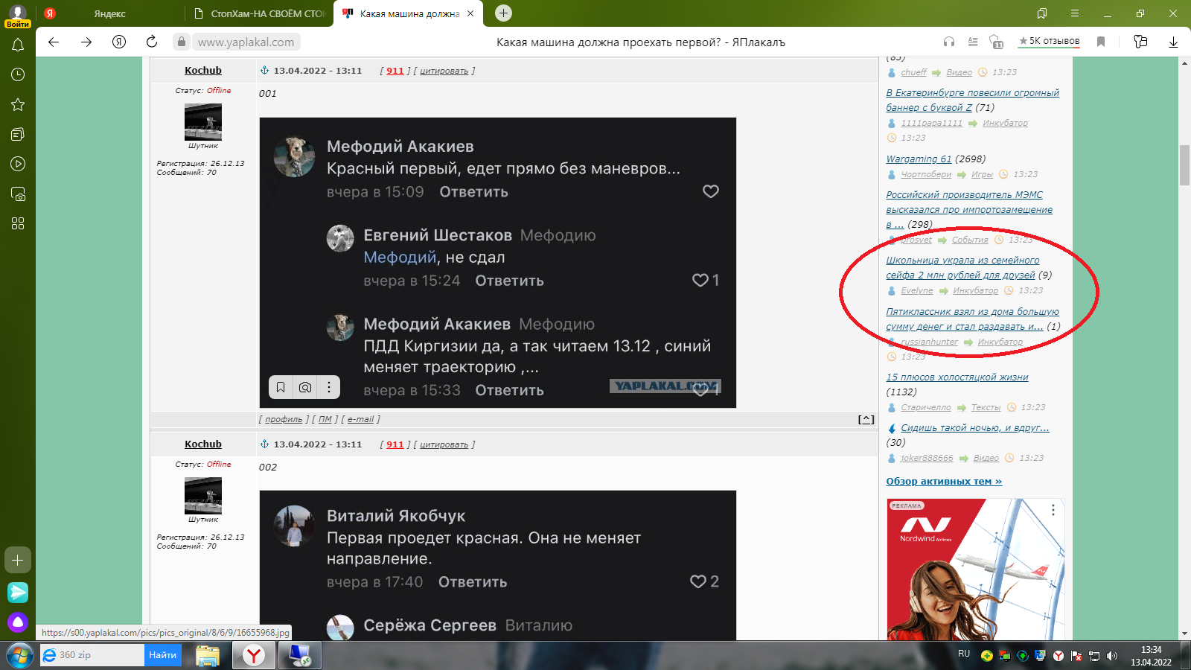Open the downloads arrow icon

click(1173, 42)
